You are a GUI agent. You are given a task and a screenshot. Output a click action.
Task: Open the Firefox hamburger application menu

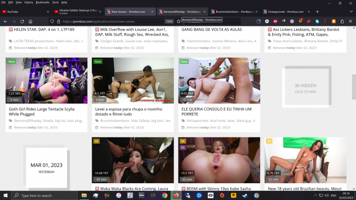[x=350, y=21]
